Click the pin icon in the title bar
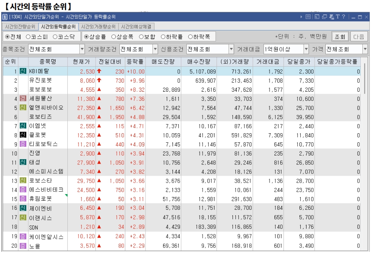 point(331,17)
